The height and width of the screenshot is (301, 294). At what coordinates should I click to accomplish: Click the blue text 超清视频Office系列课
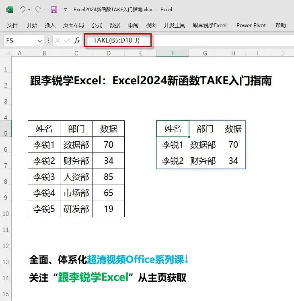136,260
